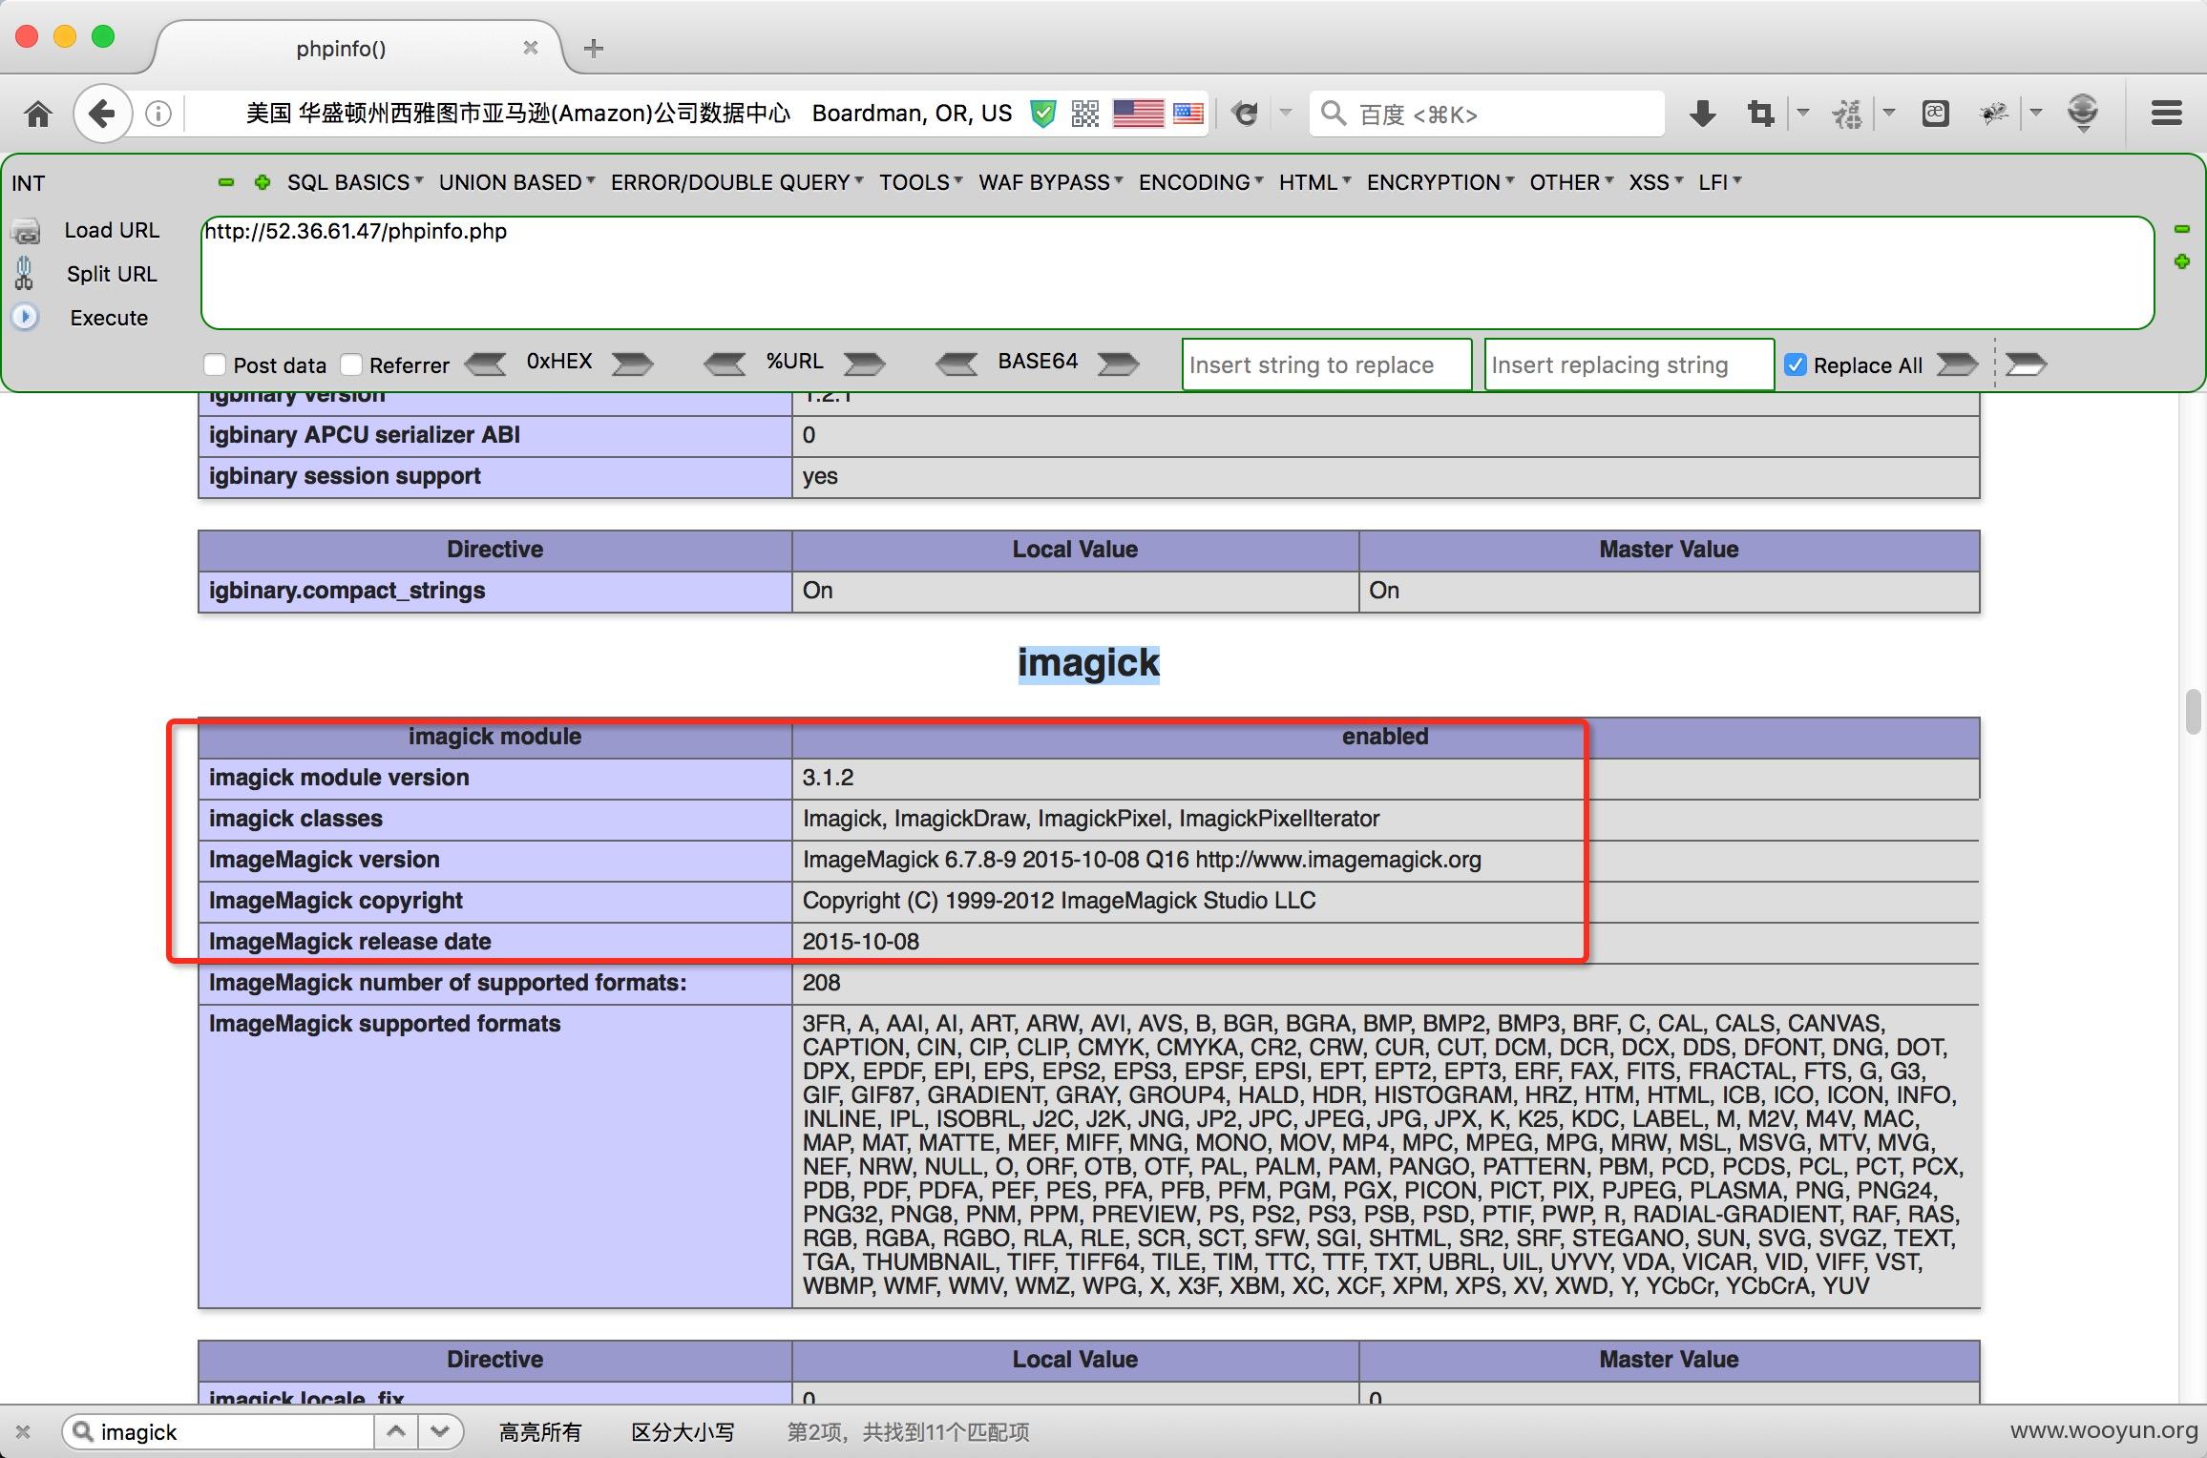Click the green minus icon beside SQL BASICS
Viewport: 2207px width, 1458px height.
pyautogui.click(x=226, y=182)
